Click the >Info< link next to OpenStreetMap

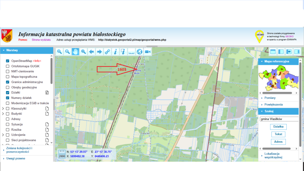pyautogui.click(x=37, y=61)
